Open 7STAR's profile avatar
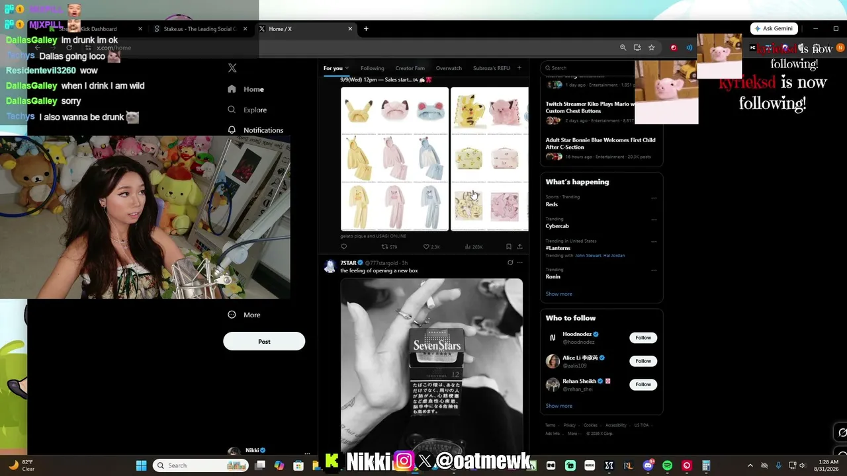 pyautogui.click(x=330, y=266)
